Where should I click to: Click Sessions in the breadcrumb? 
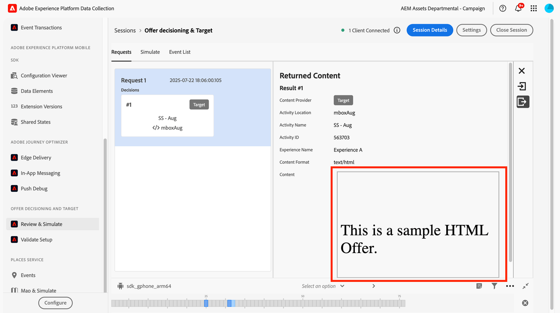pos(125,31)
